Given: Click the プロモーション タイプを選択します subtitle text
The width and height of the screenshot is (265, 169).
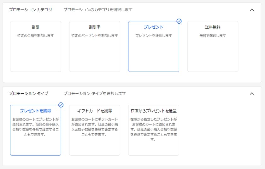Looking at the screenshot, I should 94,94.
